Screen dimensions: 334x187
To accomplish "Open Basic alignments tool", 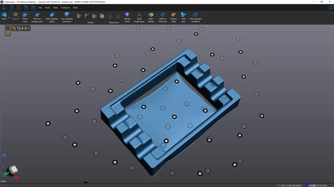I will point(139,17).
